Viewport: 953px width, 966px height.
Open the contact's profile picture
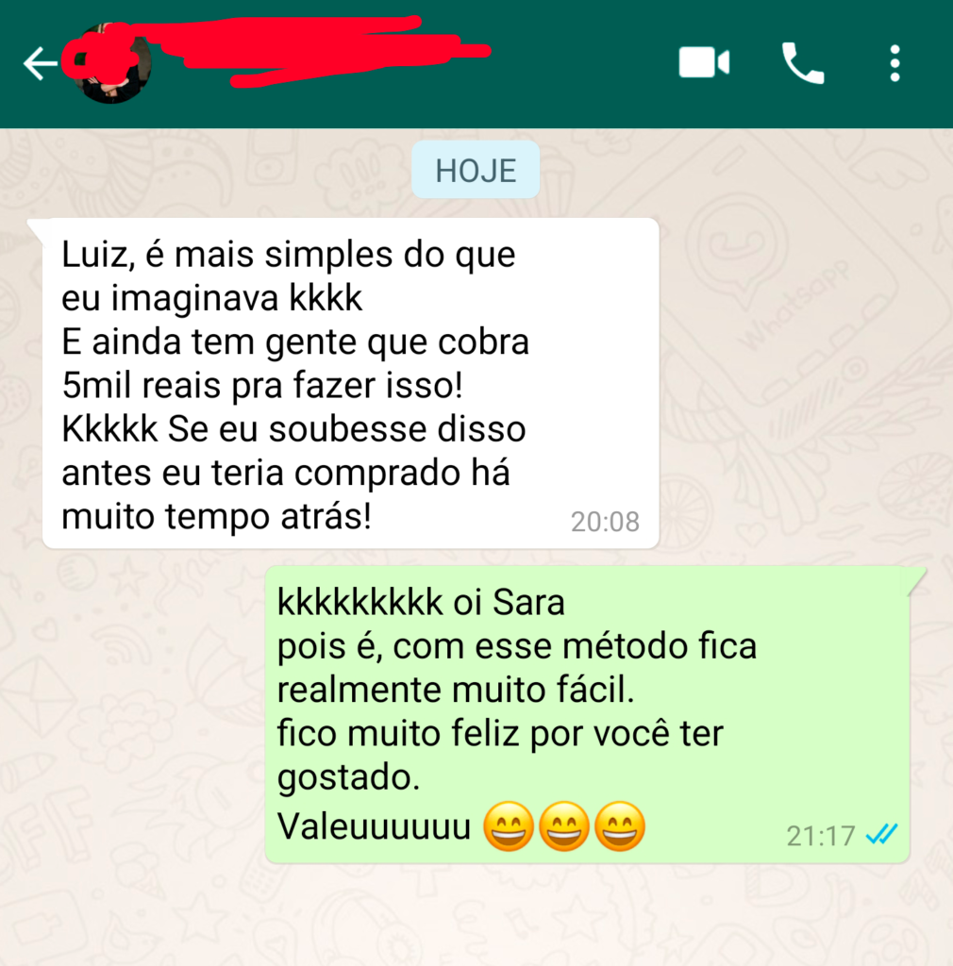111,63
